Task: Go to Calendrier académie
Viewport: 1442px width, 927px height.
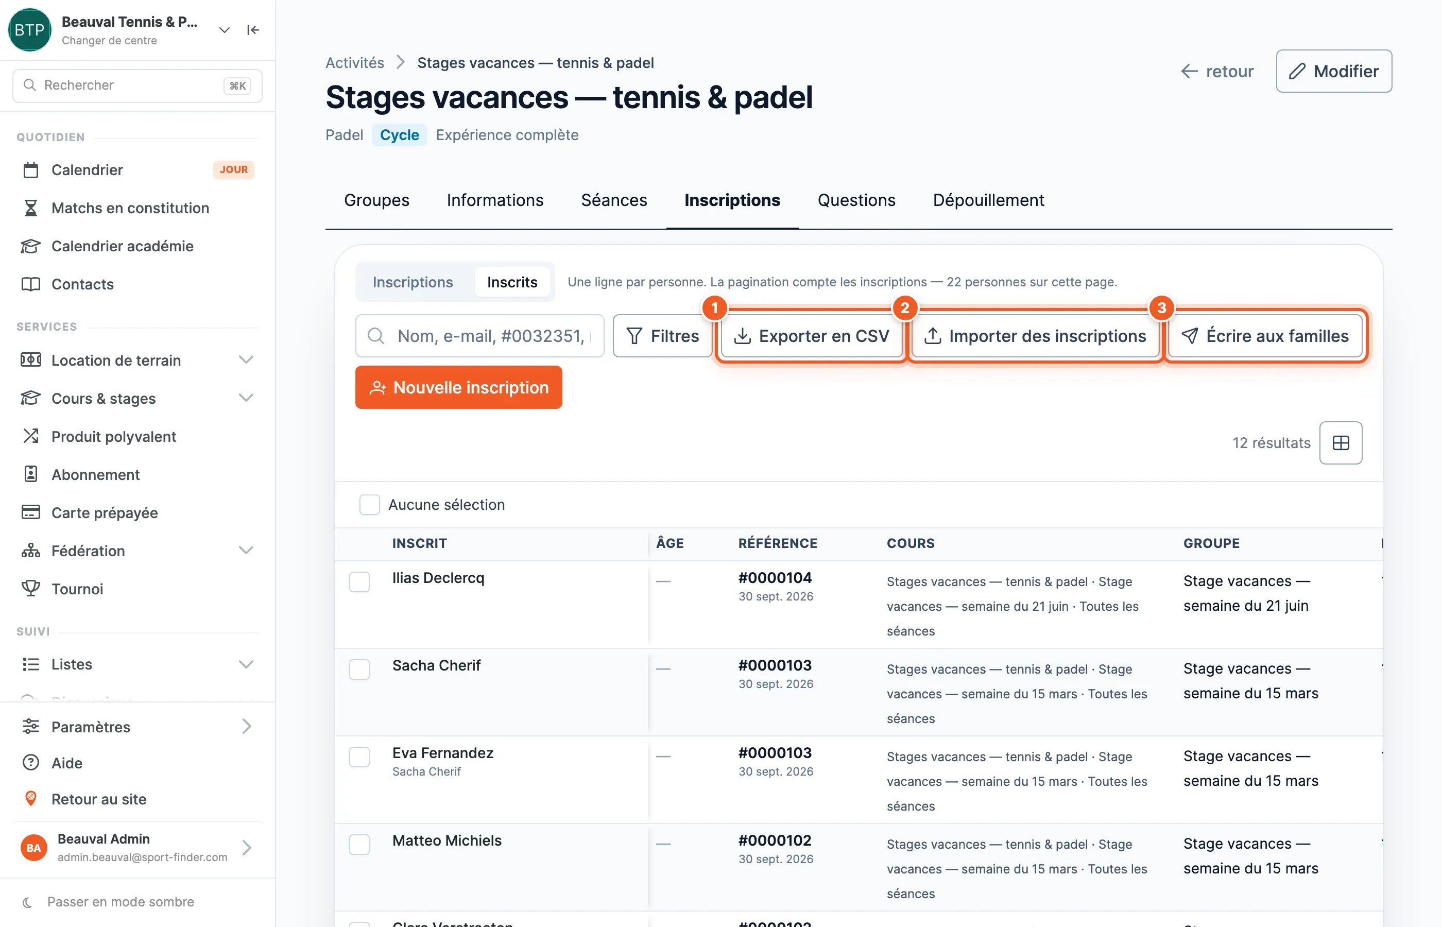Action: pyautogui.click(x=137, y=246)
